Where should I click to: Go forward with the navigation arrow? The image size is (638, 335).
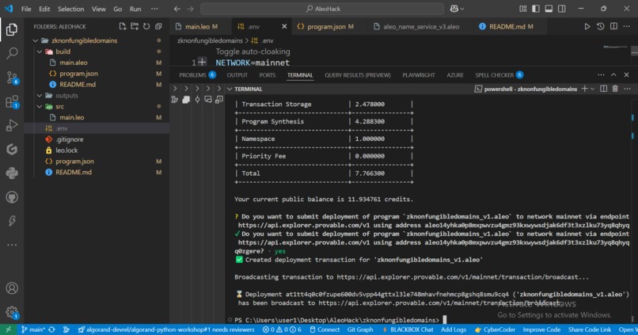click(190, 9)
